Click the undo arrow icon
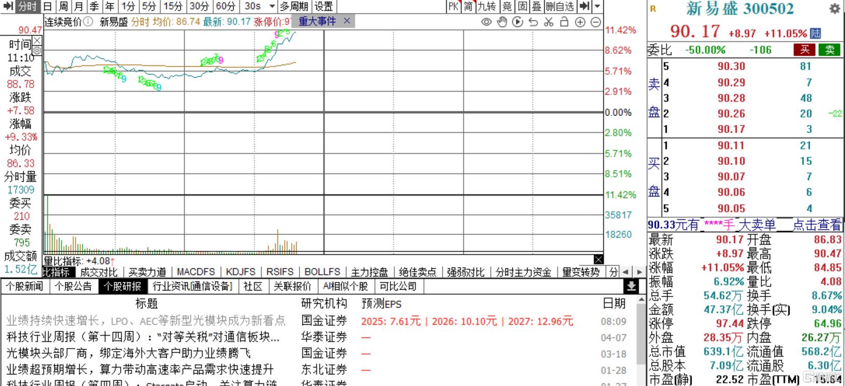The image size is (845, 386). (533, 22)
